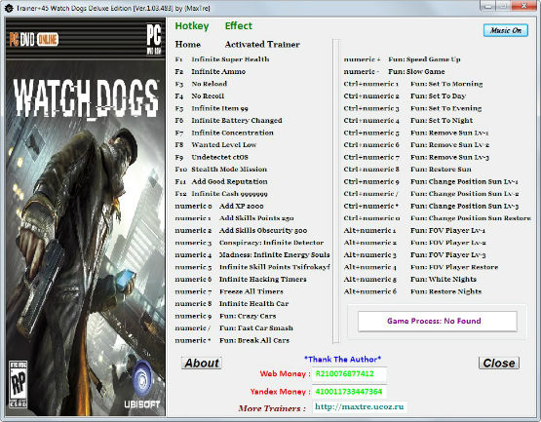Click 'Undetectet ctOS' F9 entry
This screenshot has width=541, height=422.
tap(219, 157)
